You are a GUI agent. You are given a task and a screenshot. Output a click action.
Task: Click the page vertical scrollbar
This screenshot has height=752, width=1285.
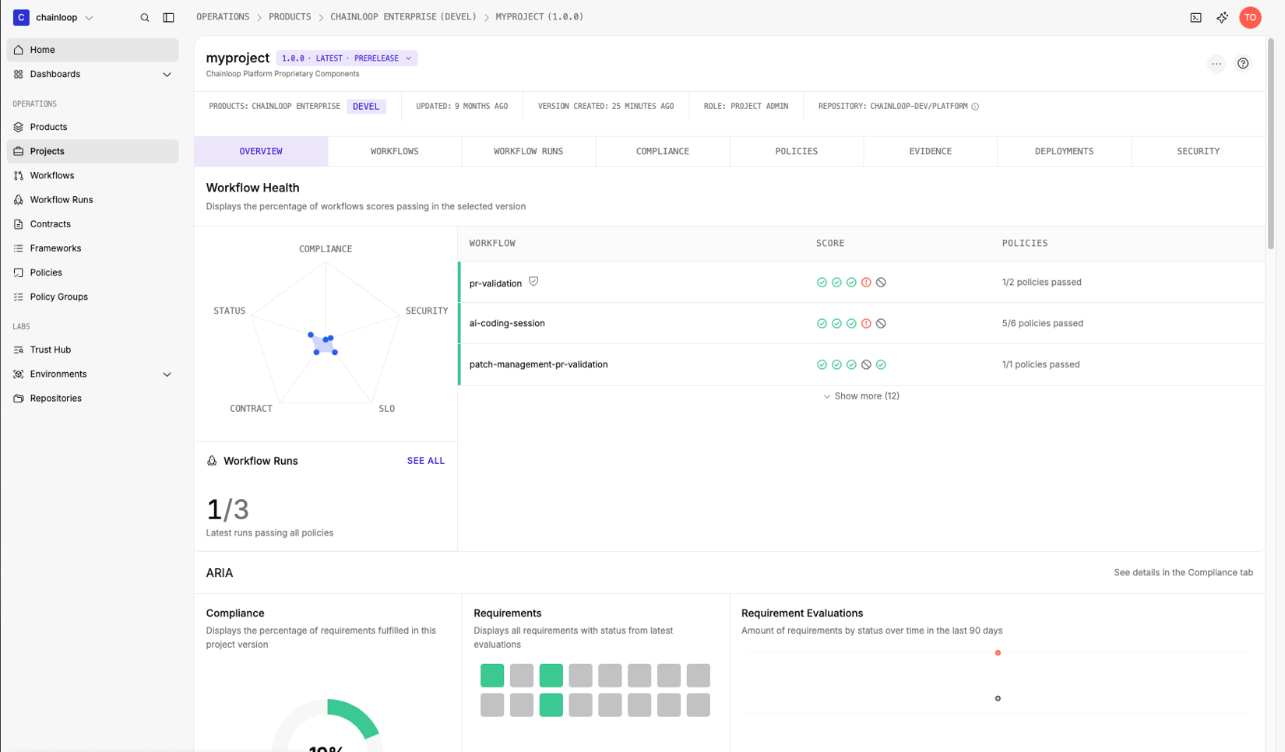1271,144
